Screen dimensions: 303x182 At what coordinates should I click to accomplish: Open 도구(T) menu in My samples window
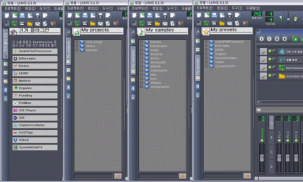pyautogui.click(x=172, y=8)
